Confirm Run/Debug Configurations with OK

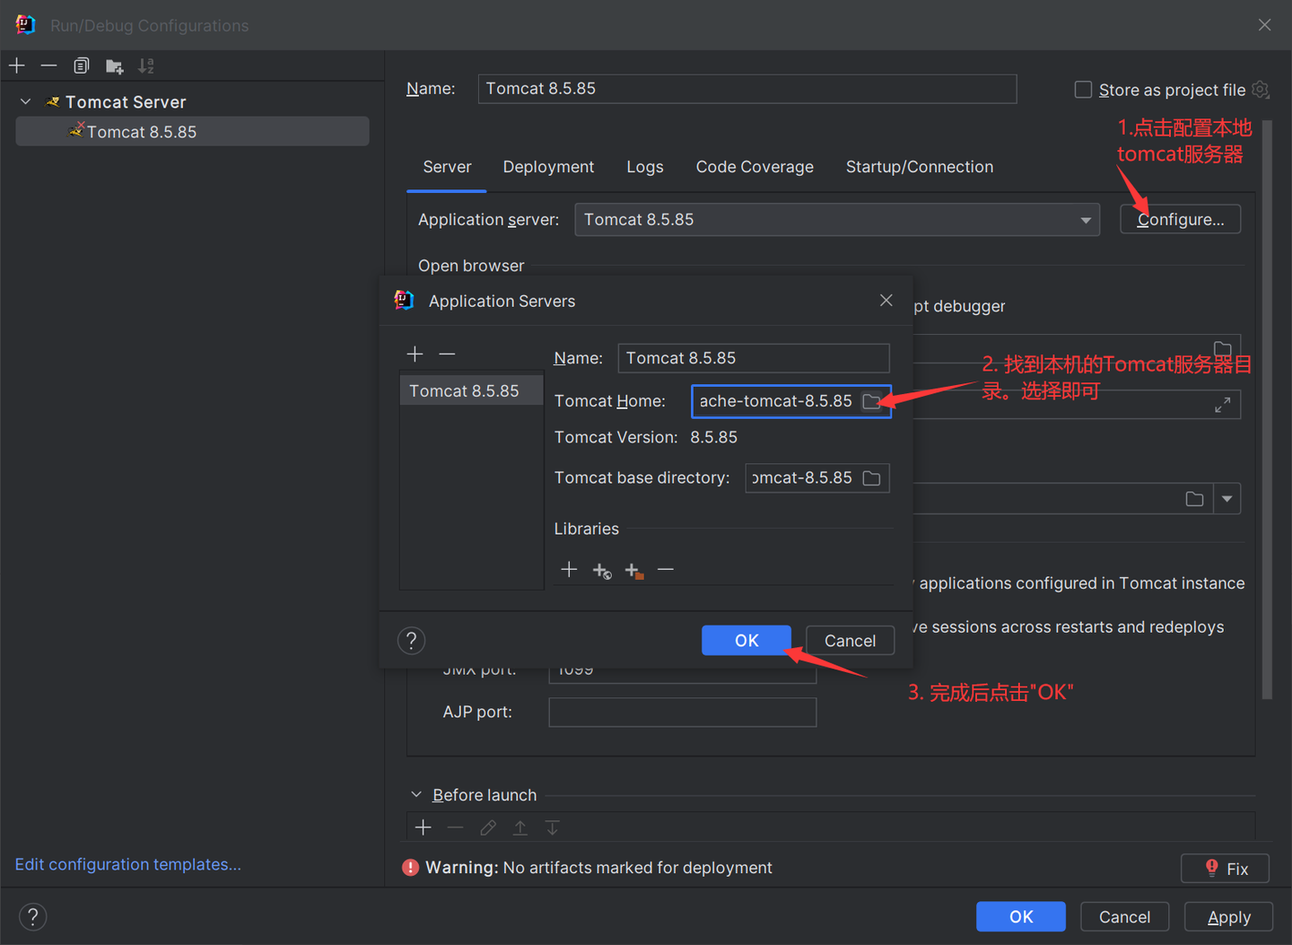point(1021,916)
